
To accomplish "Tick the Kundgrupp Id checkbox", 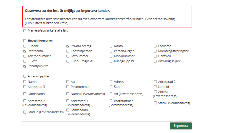I will point(111,61).
